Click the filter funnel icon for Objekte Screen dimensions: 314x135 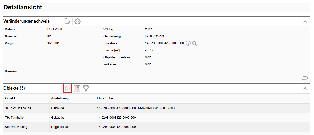(86, 88)
